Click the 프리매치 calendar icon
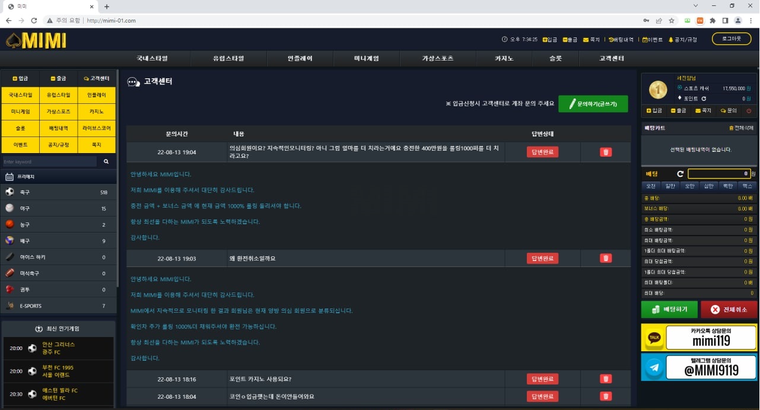This screenshot has width=760, height=410. [9, 176]
